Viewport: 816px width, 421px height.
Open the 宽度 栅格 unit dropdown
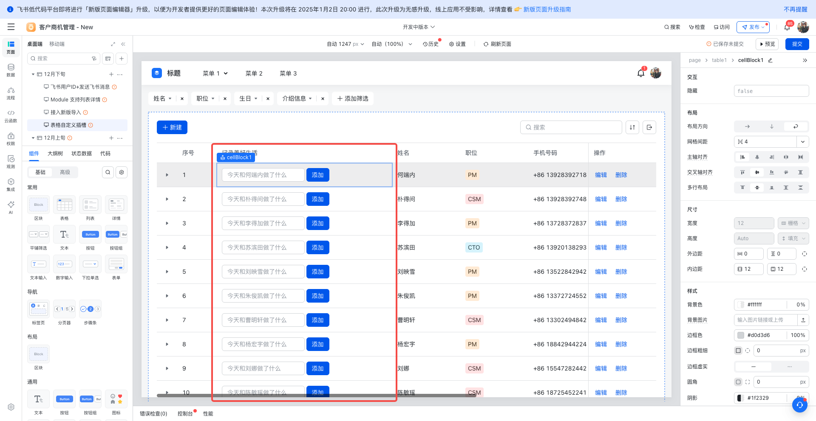(793, 223)
